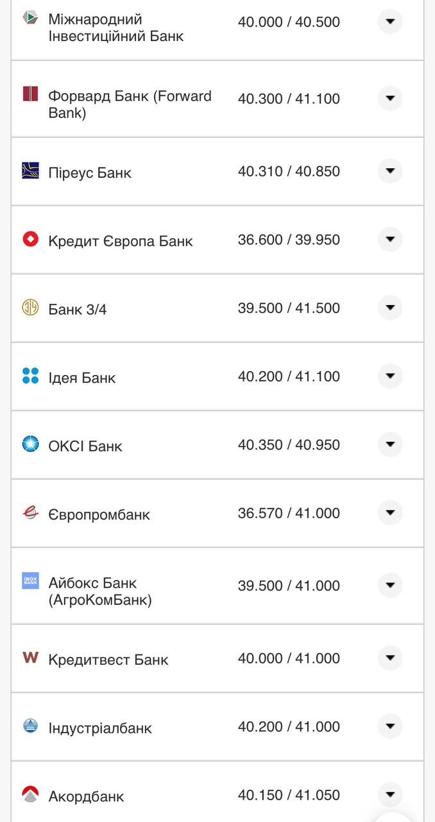
Task: Expand Форвард Банк rate details
Action: [x=389, y=98]
